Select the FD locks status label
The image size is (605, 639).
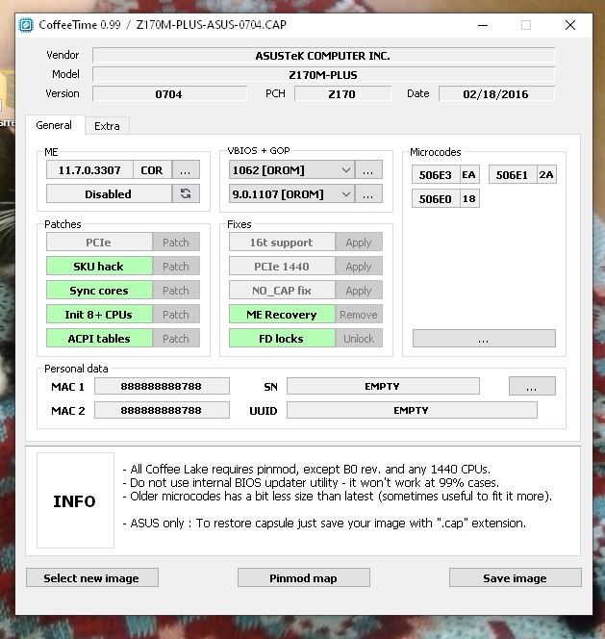point(282,338)
